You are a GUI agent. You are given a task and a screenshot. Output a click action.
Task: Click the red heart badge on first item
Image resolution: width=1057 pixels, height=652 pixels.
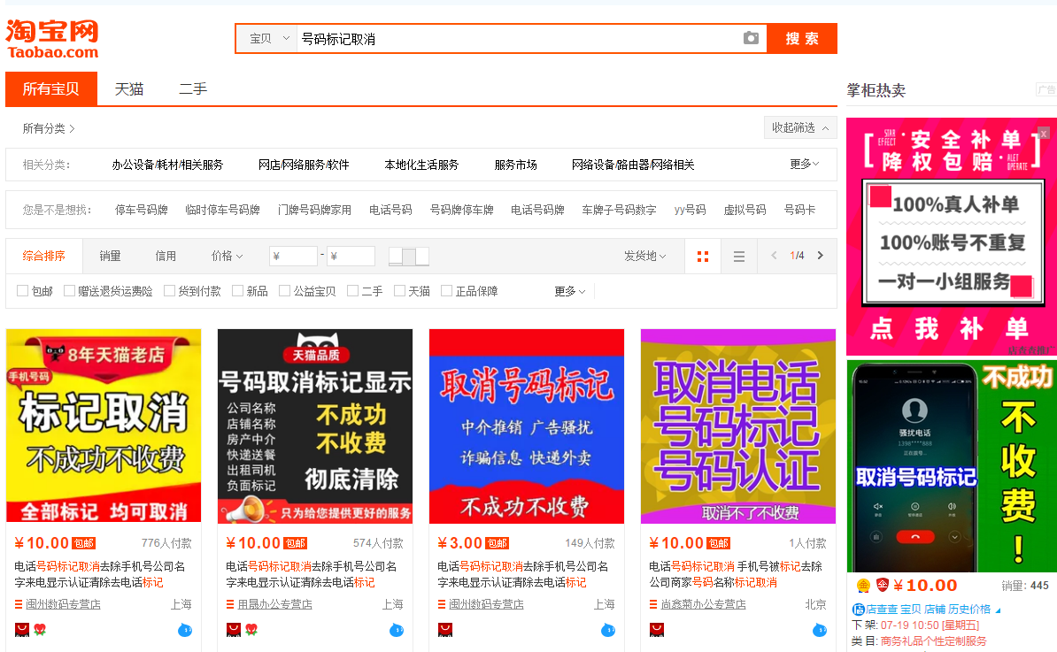click(x=40, y=630)
